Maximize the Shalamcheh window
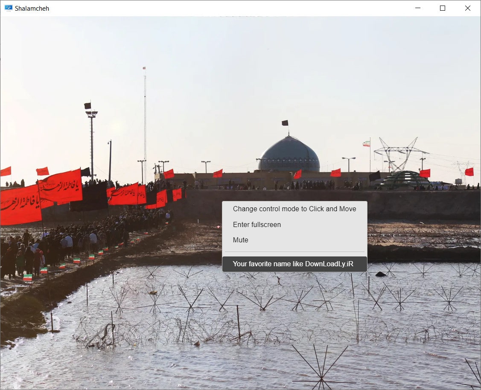This screenshot has height=390, width=481. click(443, 8)
